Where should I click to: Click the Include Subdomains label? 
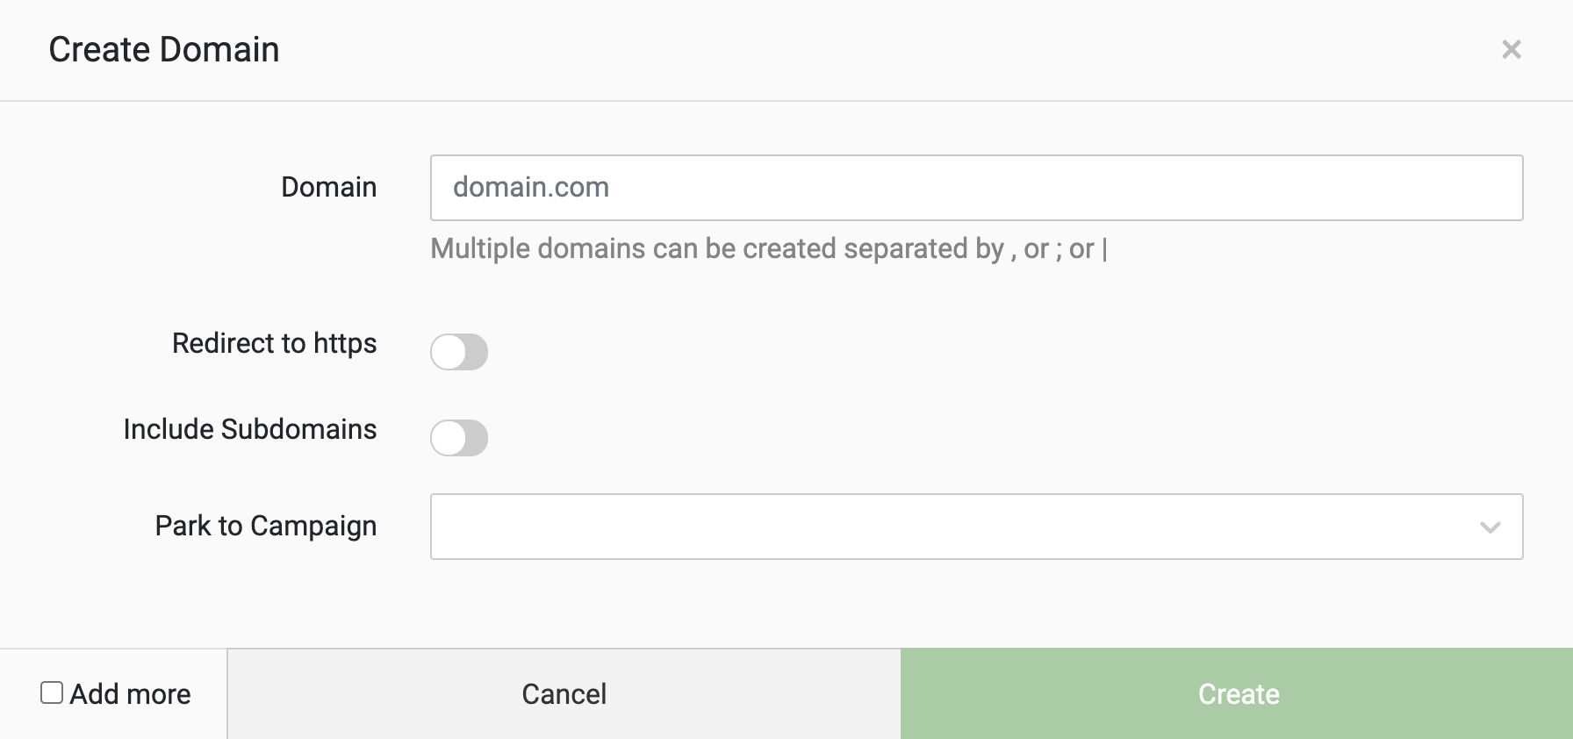pyautogui.click(x=249, y=429)
